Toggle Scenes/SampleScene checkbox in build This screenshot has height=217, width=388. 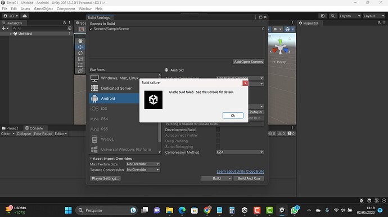tap(91, 29)
